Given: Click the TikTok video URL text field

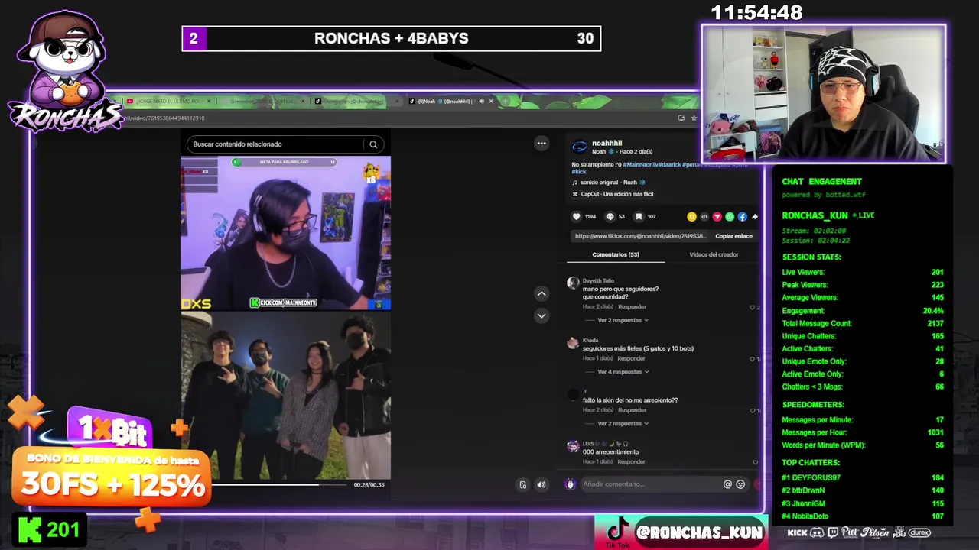Looking at the screenshot, I should point(641,236).
